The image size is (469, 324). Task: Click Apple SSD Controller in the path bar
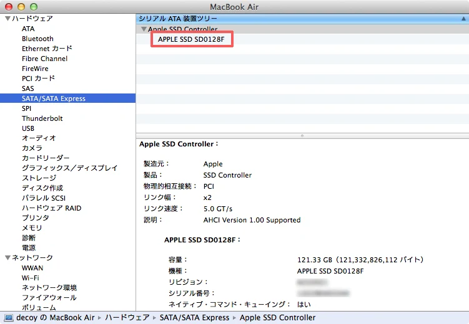277,317
